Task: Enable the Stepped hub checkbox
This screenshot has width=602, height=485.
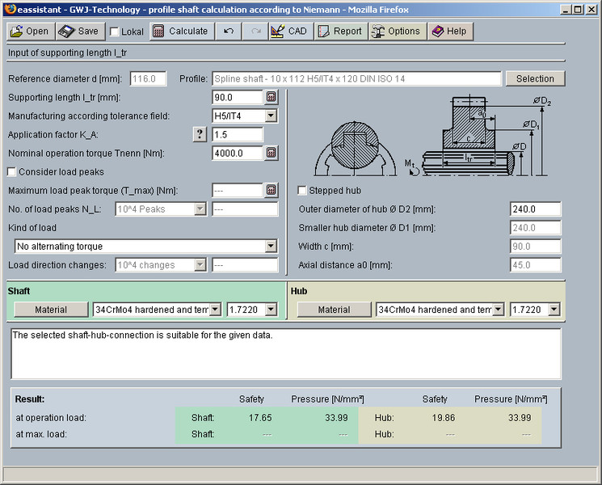Action: coord(302,191)
